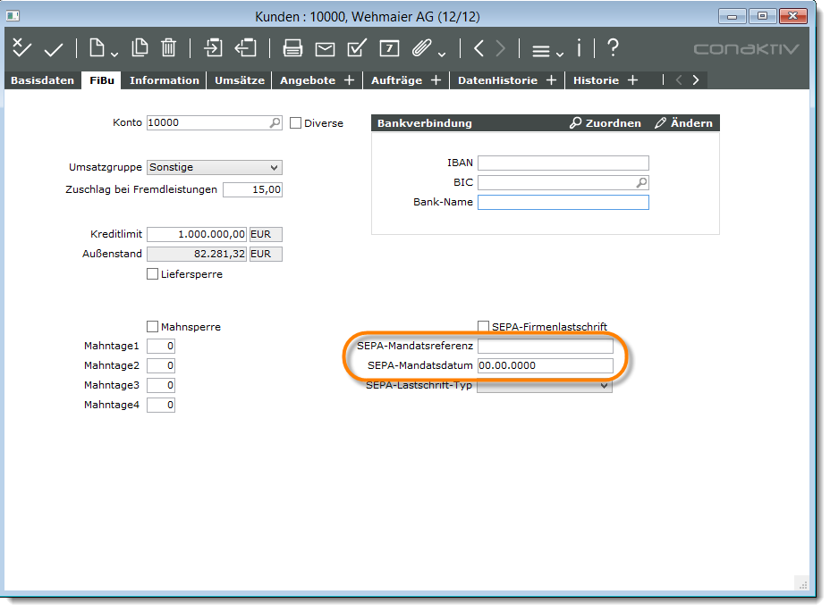Switch to the Basisdaten tab
Viewport: 830px width, 611px height.
coord(42,80)
